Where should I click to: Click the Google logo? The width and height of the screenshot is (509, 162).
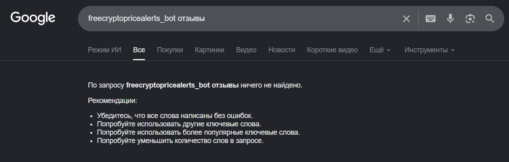click(33, 18)
